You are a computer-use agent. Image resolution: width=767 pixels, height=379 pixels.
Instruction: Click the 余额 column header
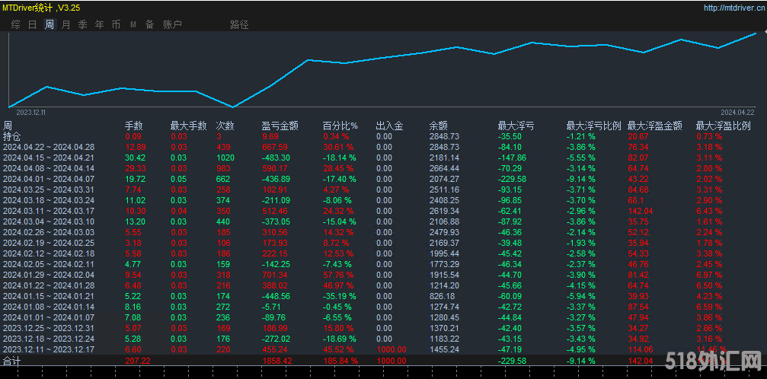pyautogui.click(x=439, y=126)
